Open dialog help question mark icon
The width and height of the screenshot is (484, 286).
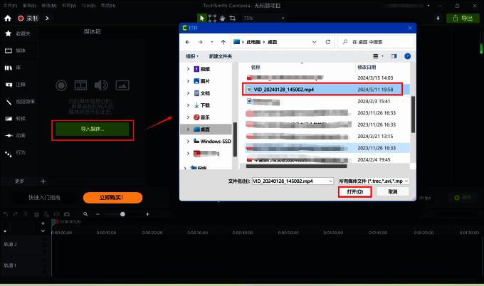tap(407, 56)
